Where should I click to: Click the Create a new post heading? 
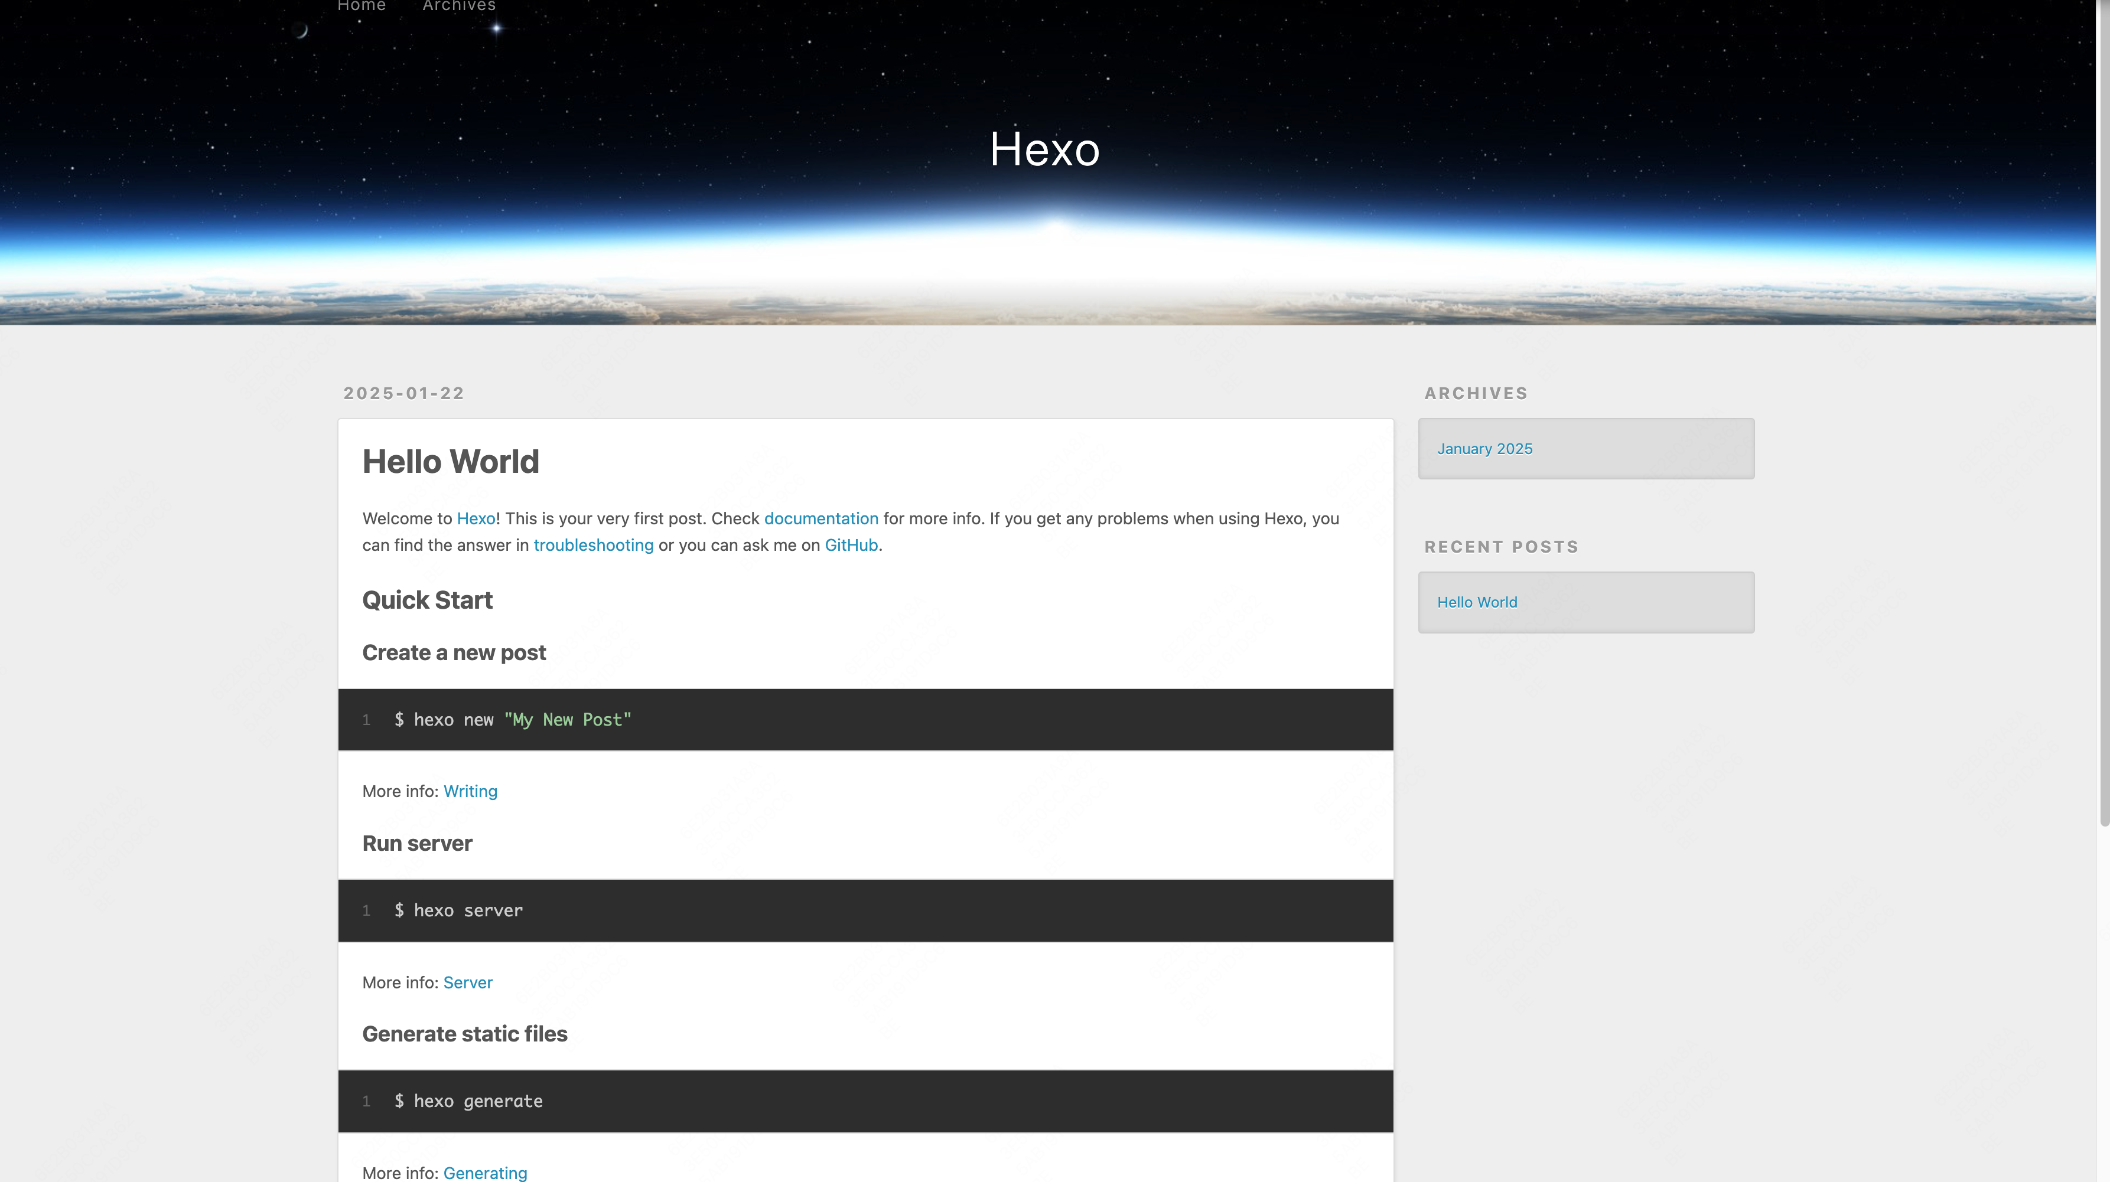[x=454, y=652]
